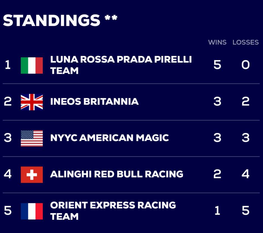Open NYYC American Magic team entry
This screenshot has height=233, width=263.
109,138
